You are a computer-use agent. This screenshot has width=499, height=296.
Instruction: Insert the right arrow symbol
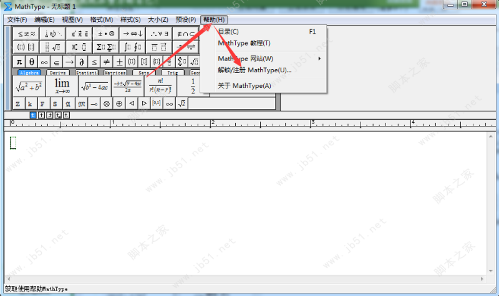coord(69,61)
